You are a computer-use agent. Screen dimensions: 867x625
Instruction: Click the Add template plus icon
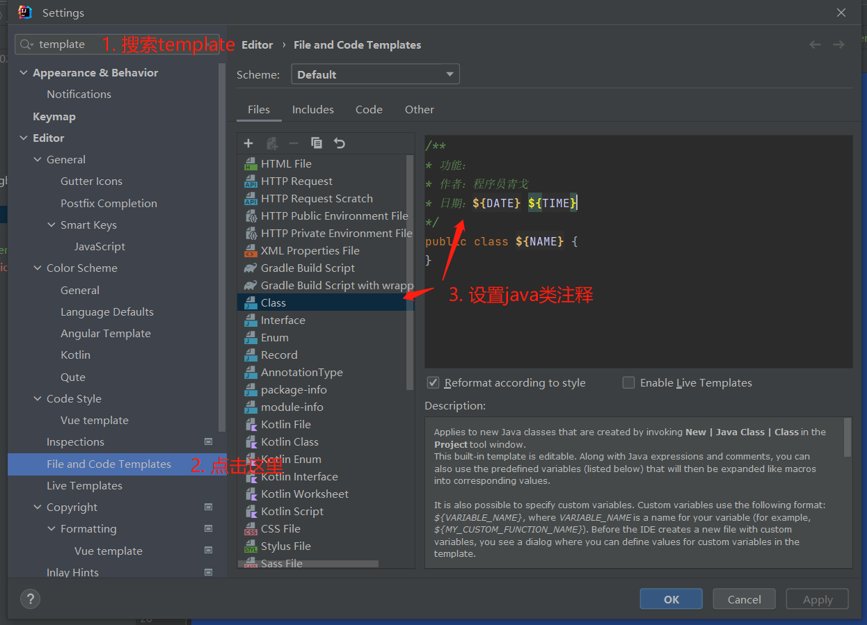[x=248, y=143]
